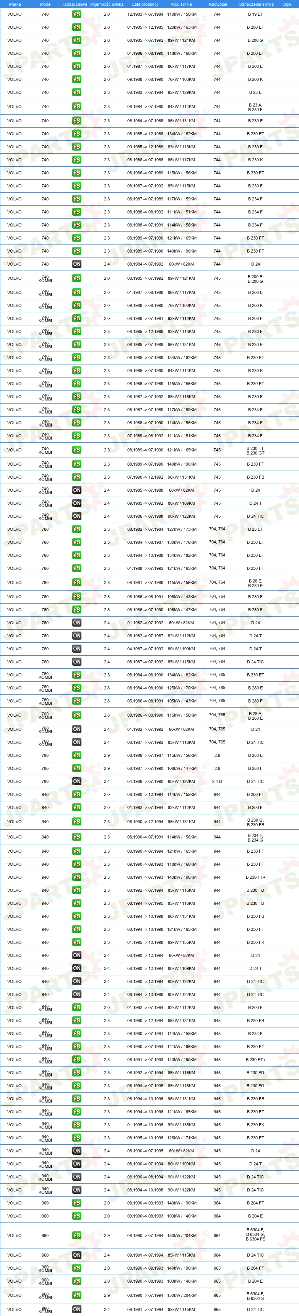Click the 'Rodzaj paliwa' column header

click(x=75, y=4)
